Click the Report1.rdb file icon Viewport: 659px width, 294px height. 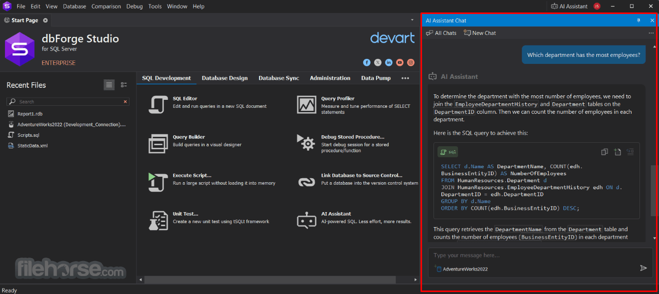(11, 114)
